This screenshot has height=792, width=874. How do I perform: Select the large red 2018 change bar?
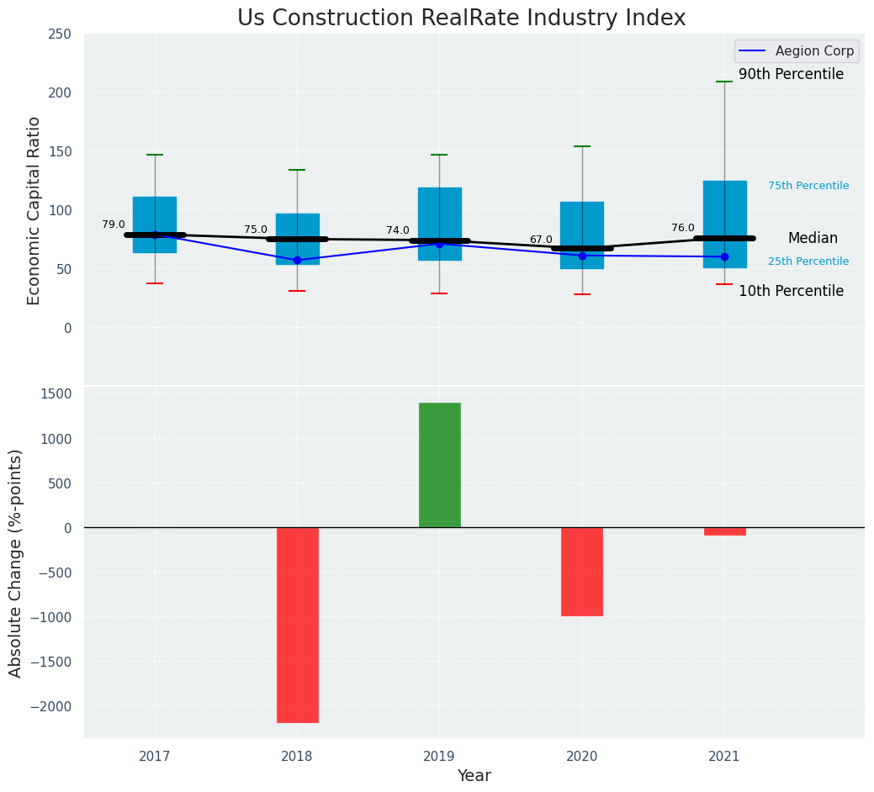click(297, 624)
